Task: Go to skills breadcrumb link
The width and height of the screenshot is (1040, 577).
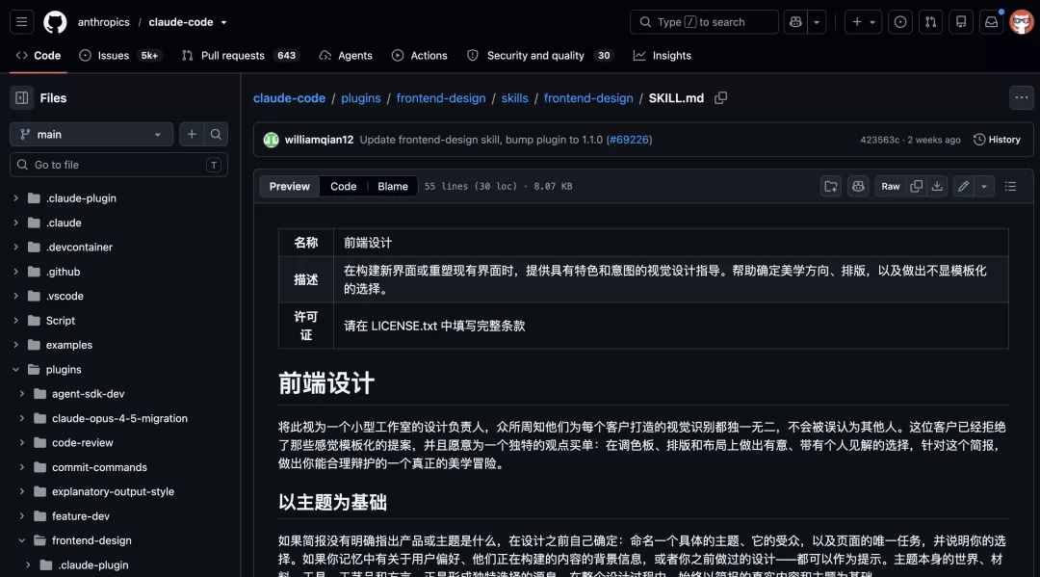Action: click(514, 98)
